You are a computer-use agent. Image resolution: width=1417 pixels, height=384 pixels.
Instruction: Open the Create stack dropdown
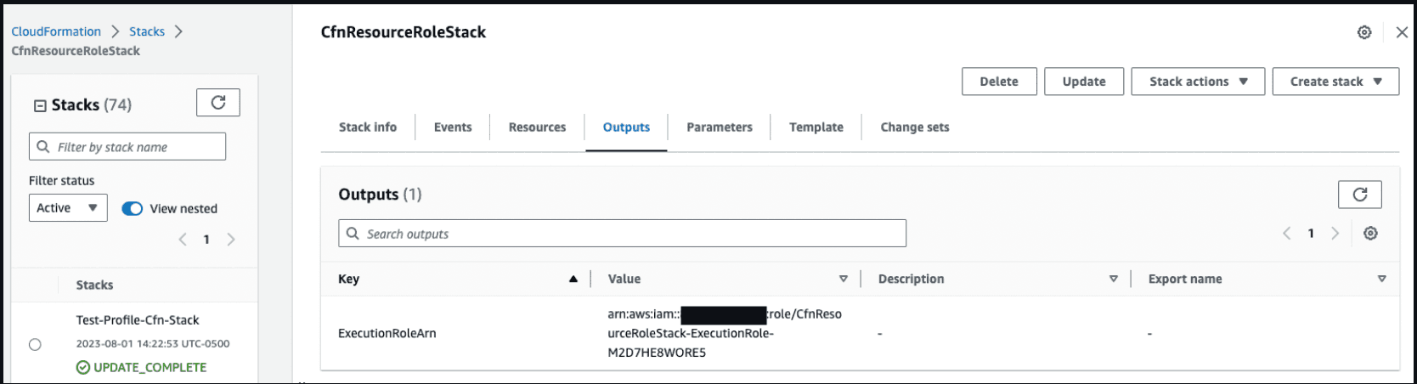[1335, 82]
